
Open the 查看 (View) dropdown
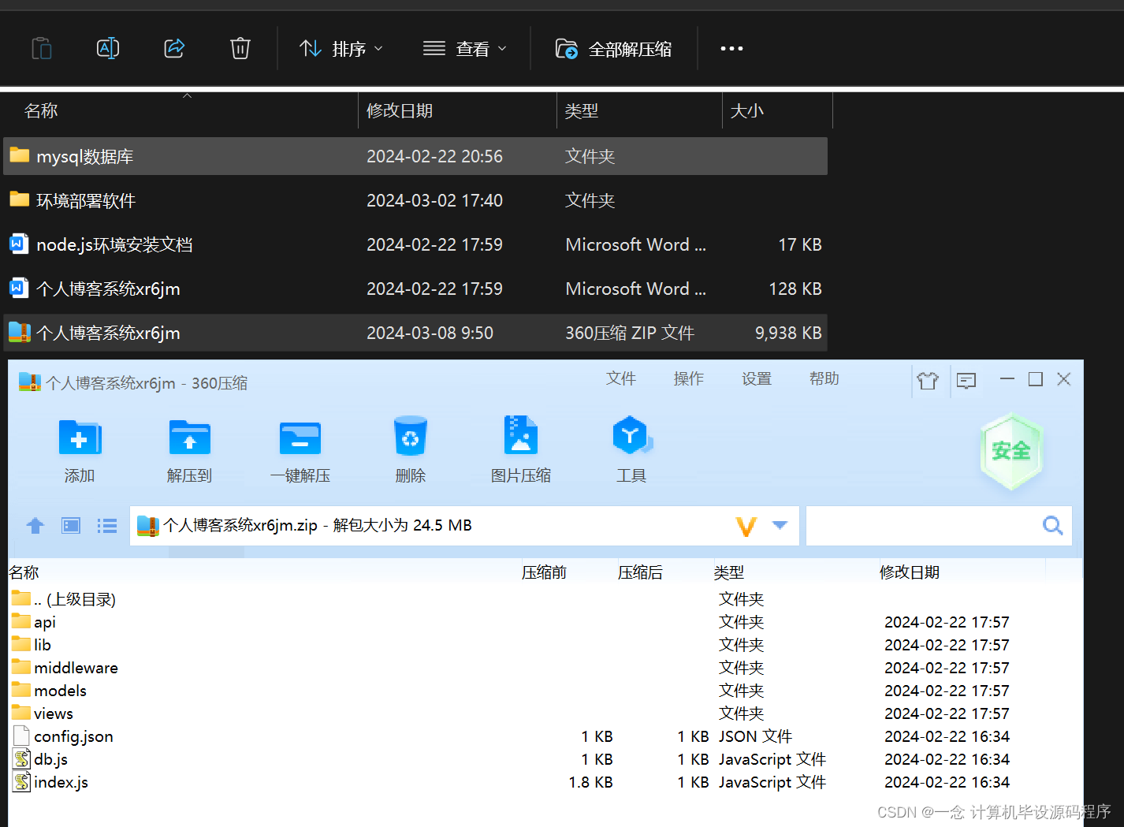(x=465, y=48)
